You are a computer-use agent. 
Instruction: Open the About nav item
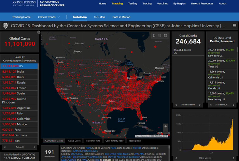(x=223, y=3)
